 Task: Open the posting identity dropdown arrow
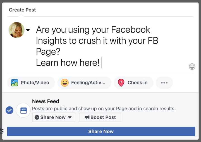point(28,30)
